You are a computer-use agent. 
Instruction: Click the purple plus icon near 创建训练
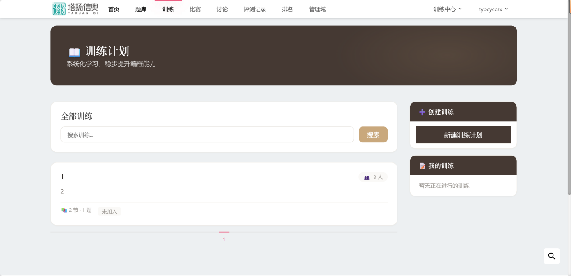click(x=422, y=112)
